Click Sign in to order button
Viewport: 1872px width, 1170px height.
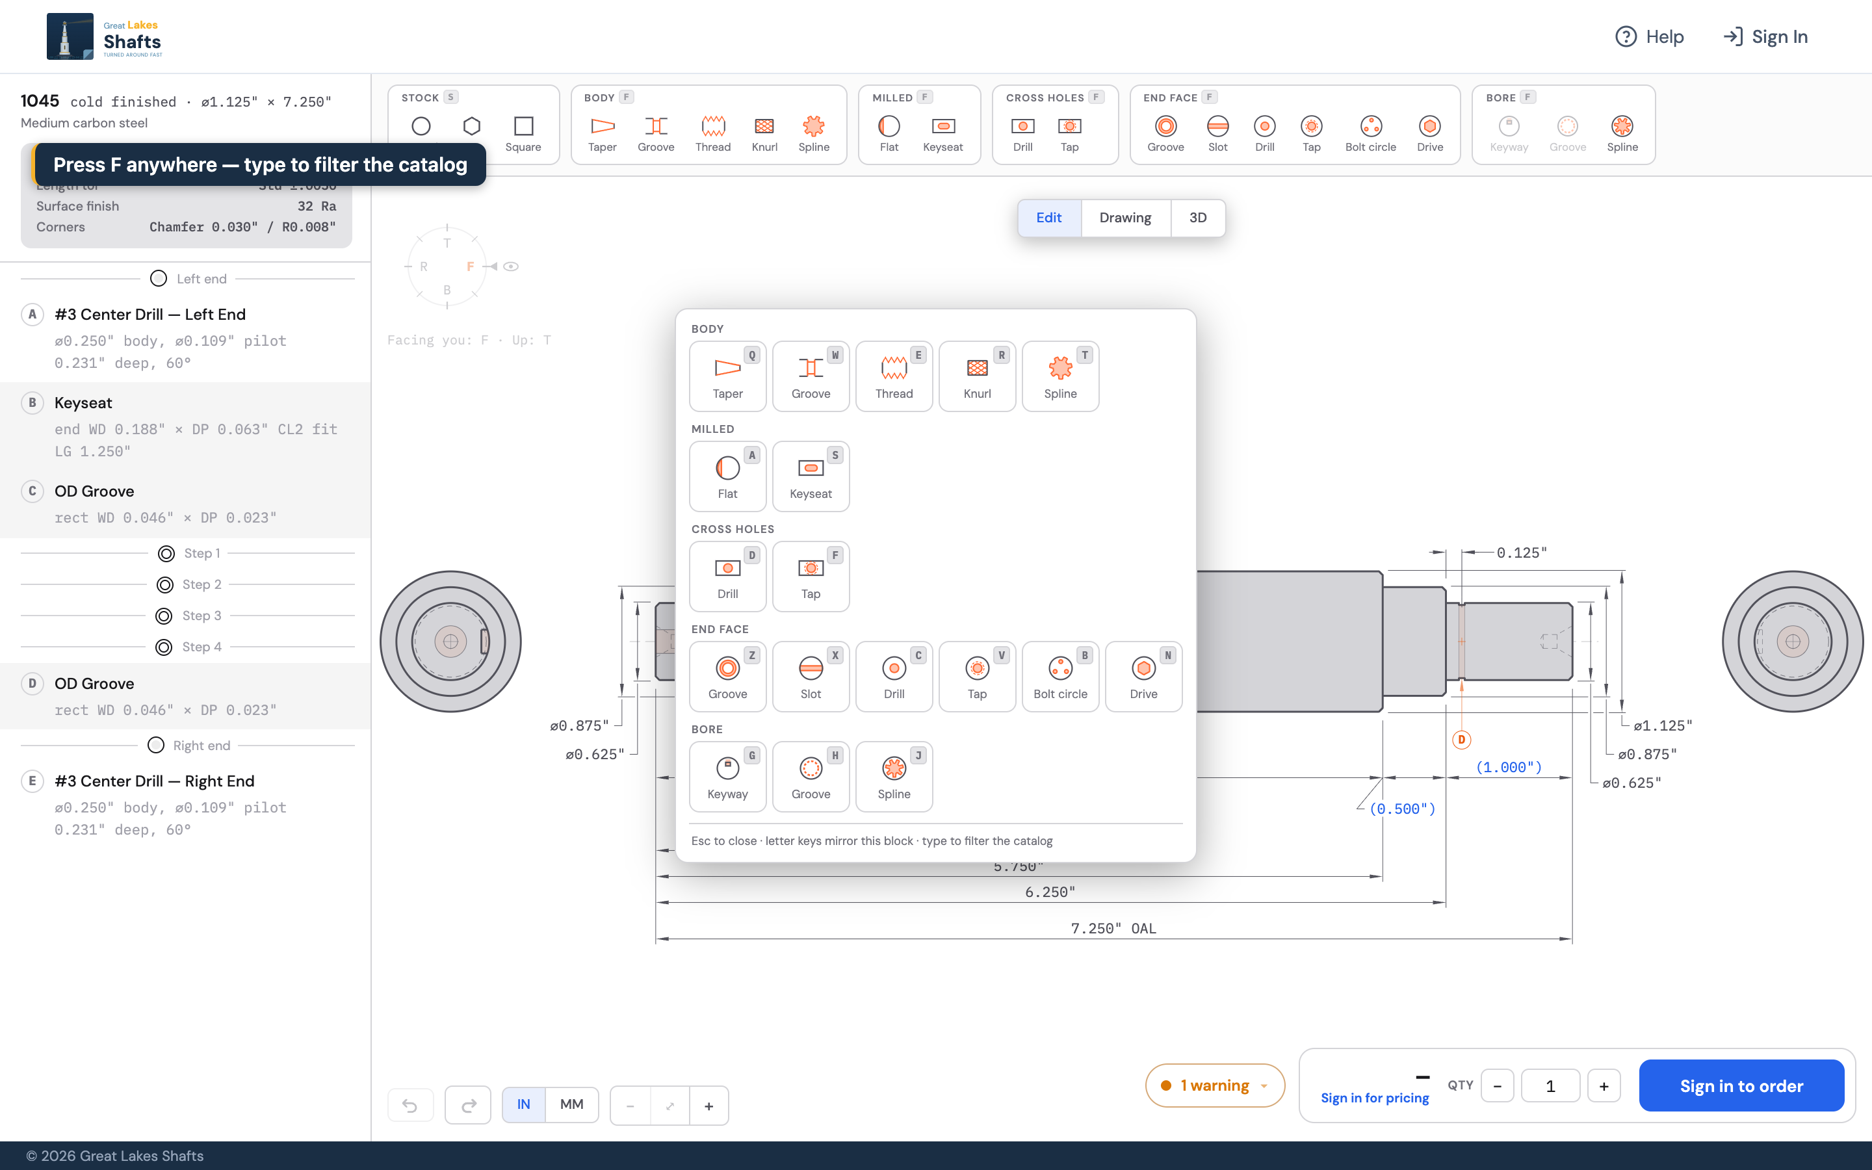tap(1741, 1085)
